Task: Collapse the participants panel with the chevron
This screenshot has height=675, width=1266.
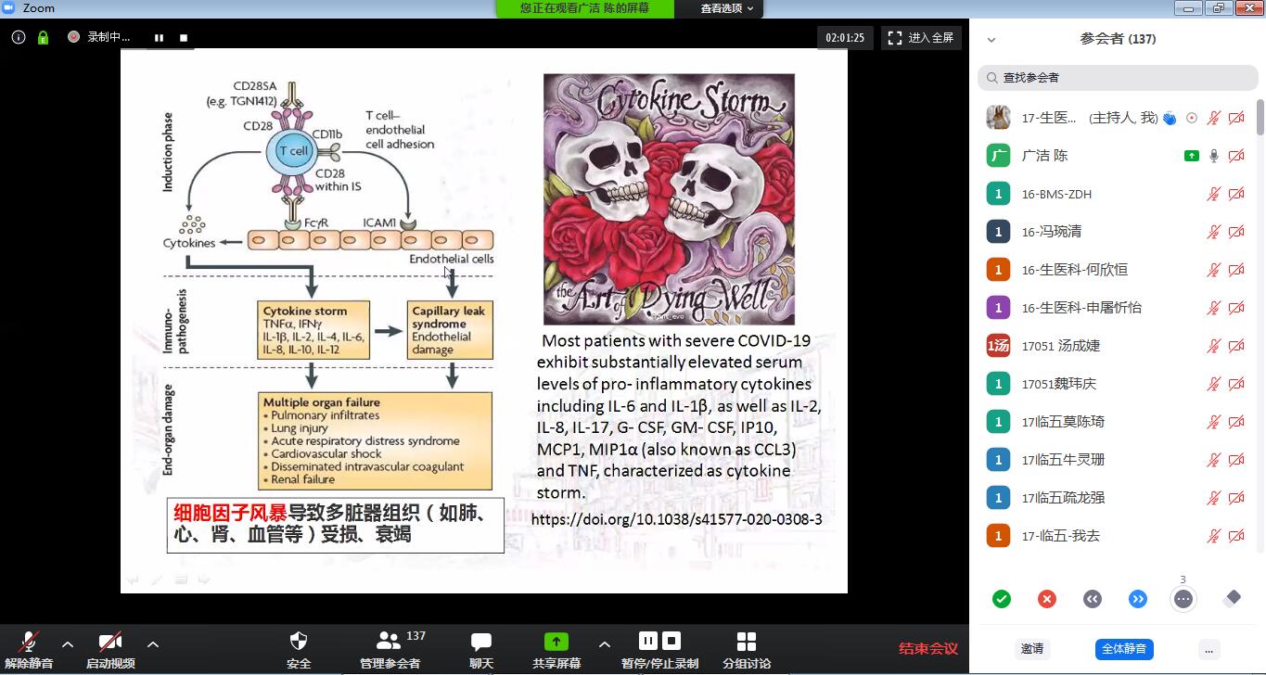Action: [x=991, y=40]
